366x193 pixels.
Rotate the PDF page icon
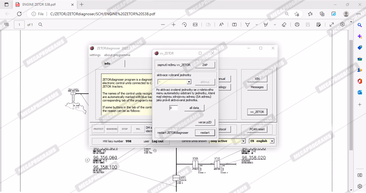pyautogui.click(x=184, y=25)
